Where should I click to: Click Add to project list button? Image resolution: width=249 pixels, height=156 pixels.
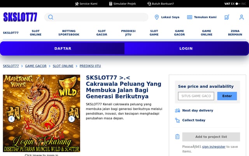(x=211, y=137)
